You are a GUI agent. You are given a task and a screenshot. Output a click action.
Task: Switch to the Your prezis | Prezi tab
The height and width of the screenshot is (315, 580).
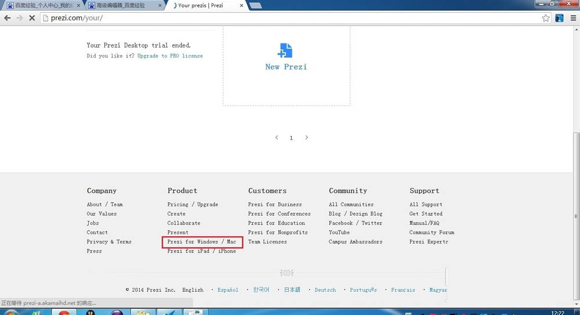(x=207, y=6)
